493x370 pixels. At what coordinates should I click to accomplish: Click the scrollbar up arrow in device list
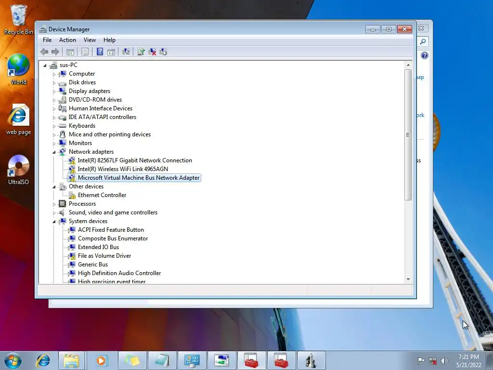(408, 65)
